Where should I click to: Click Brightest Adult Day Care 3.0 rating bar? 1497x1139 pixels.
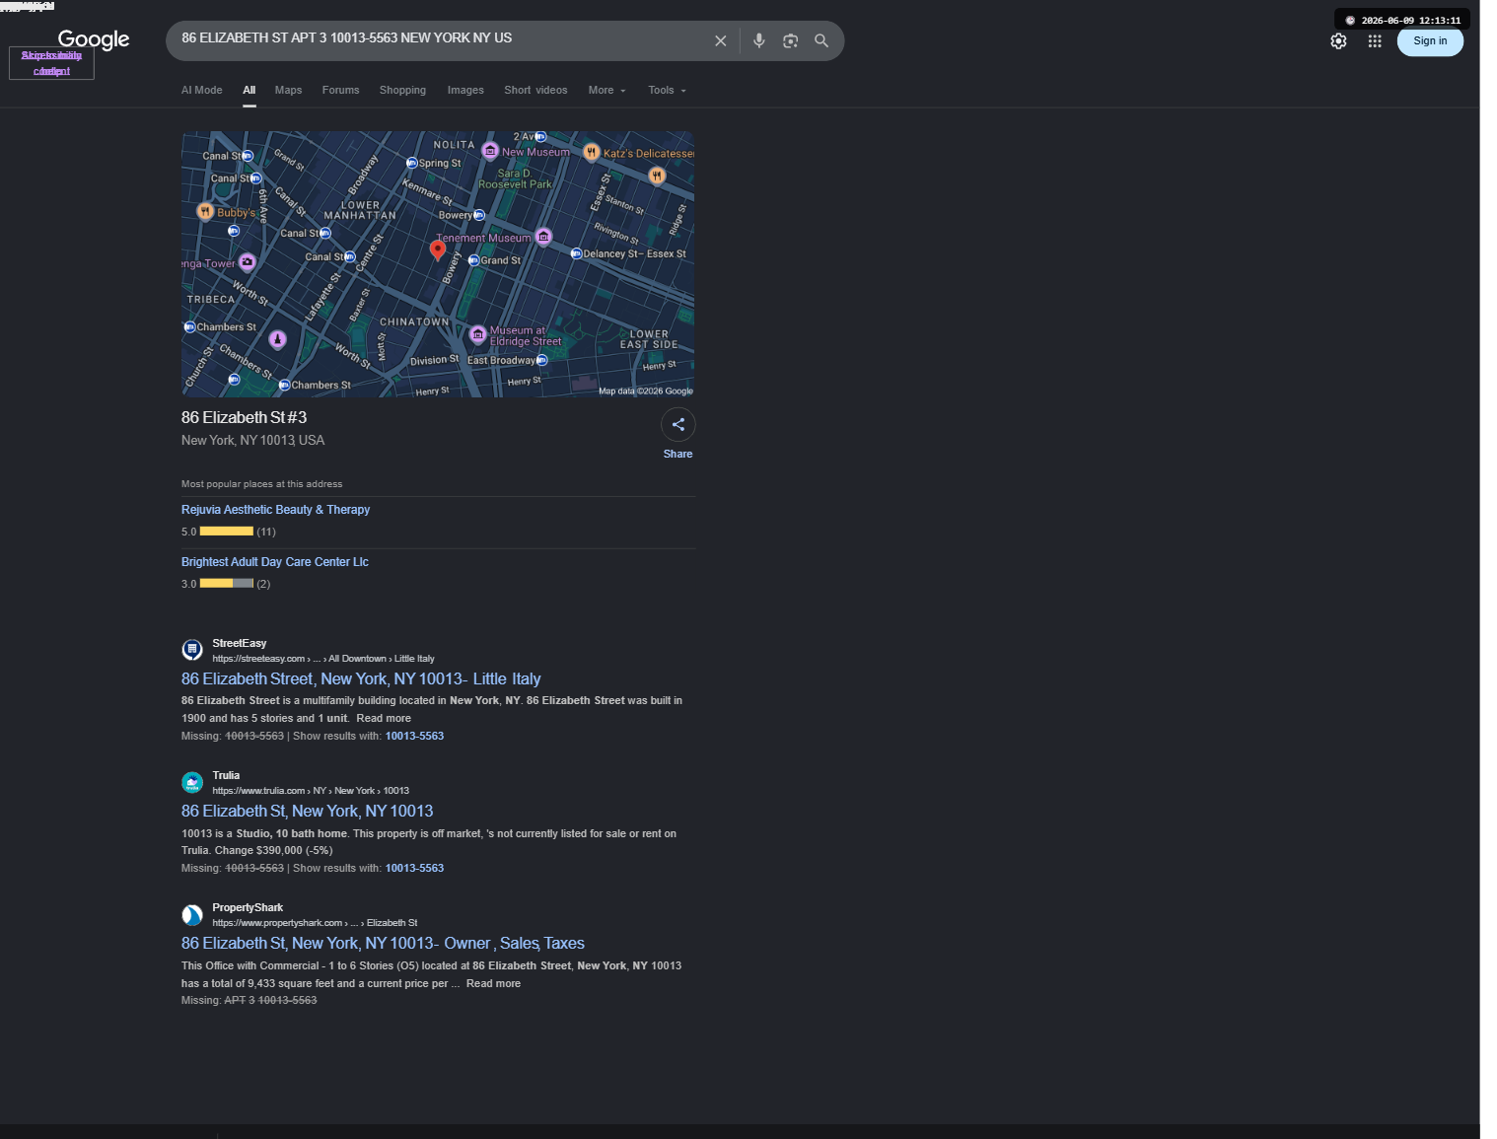pyautogui.click(x=227, y=584)
